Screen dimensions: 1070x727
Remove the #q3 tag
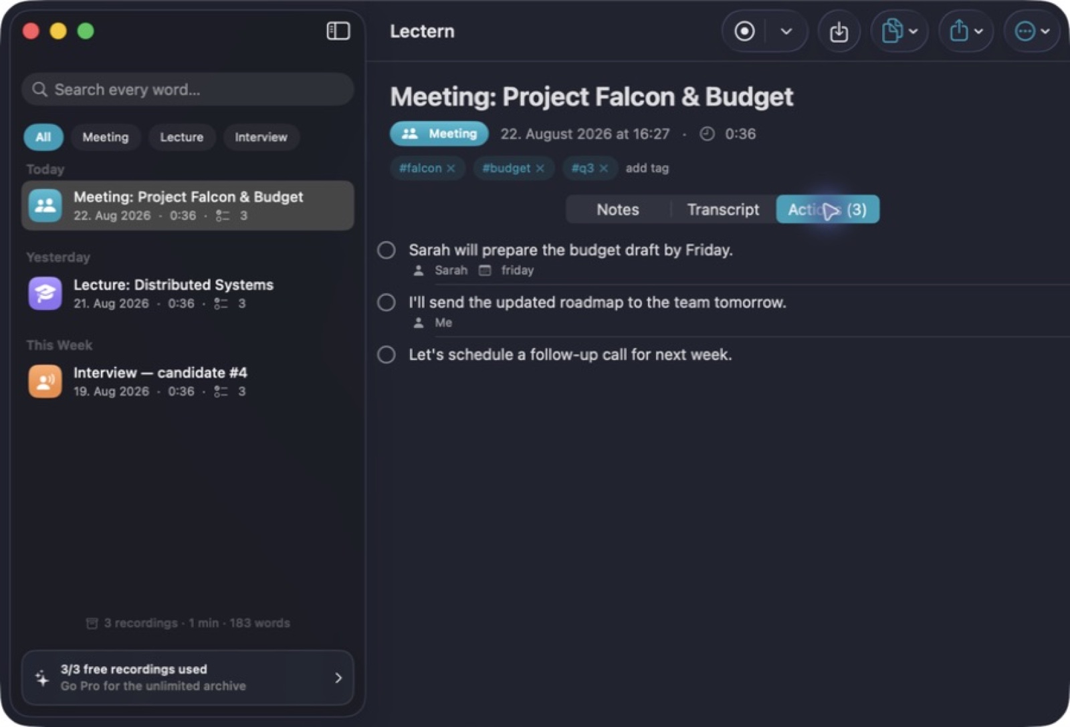pos(603,168)
